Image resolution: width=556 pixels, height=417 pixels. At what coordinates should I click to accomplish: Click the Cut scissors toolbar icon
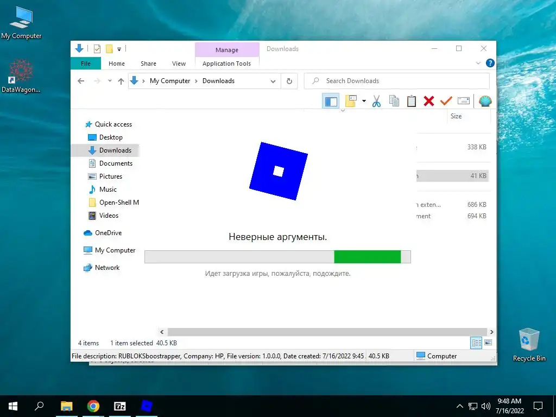376,102
